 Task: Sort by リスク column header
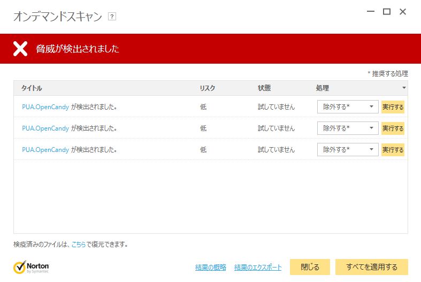[x=207, y=88]
